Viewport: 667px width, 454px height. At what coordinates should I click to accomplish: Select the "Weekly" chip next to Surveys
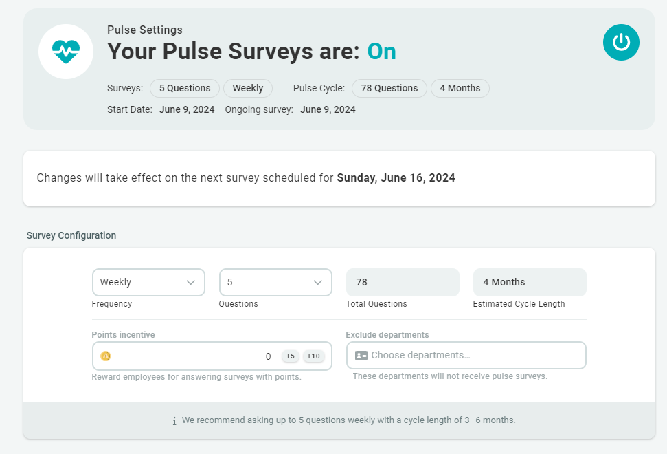click(x=247, y=88)
